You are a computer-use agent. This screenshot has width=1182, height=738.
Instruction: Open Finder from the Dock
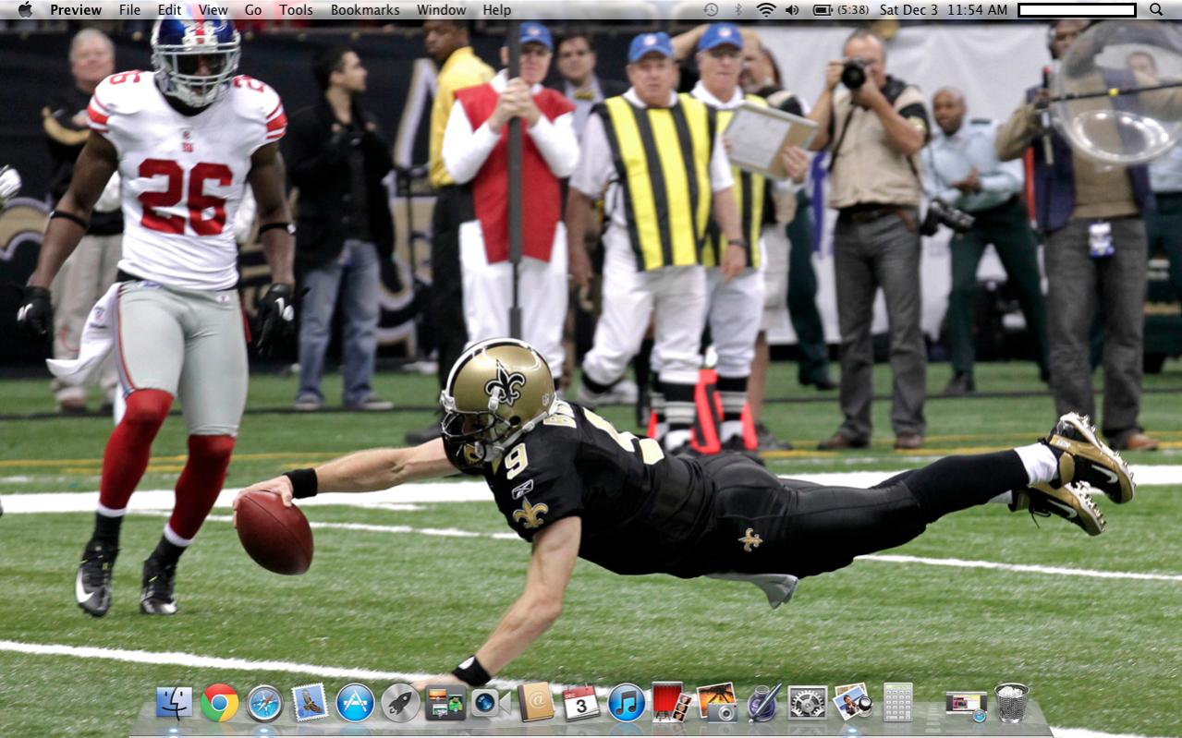click(174, 703)
